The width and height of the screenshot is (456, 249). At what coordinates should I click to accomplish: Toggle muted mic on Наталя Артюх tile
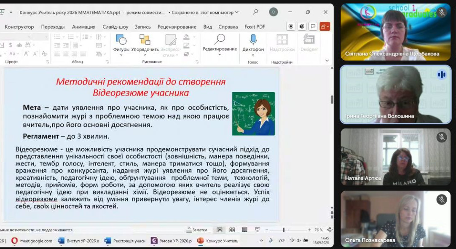(x=441, y=137)
